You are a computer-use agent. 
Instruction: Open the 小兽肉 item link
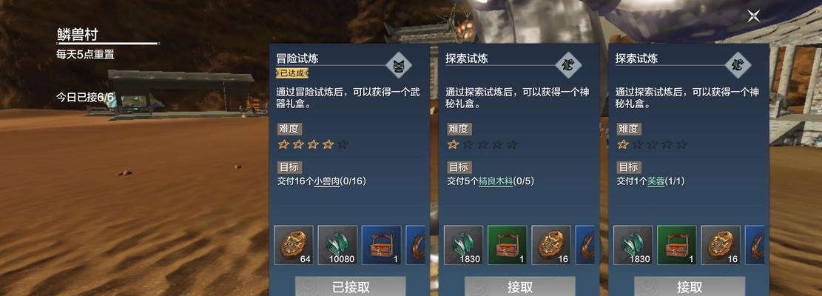pyautogui.click(x=326, y=182)
